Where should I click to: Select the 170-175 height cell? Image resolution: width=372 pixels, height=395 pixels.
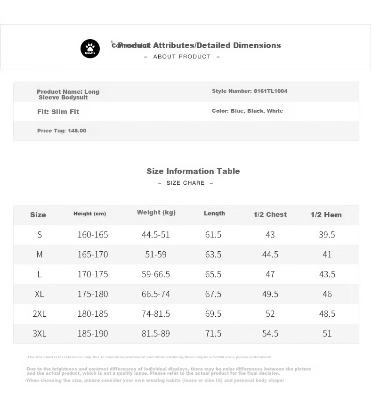pyautogui.click(x=93, y=274)
